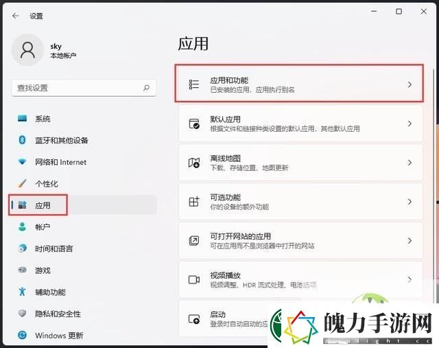Click the 下载、存储位置、地图更新 description
The image size is (439, 348).
249,168
